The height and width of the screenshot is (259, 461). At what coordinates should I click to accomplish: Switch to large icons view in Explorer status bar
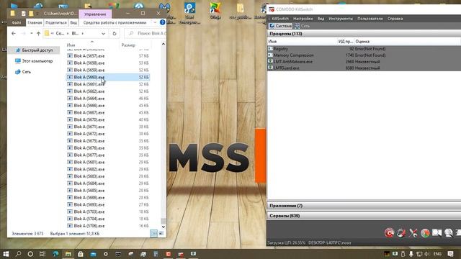(161, 233)
